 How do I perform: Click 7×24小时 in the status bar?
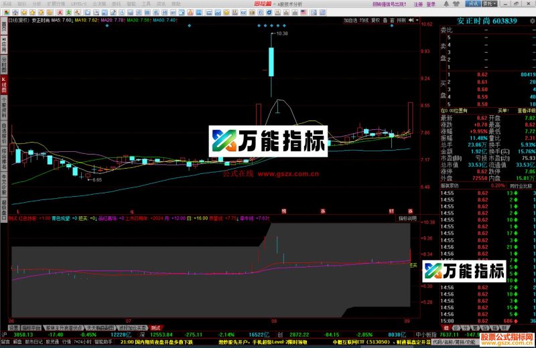click(83, 341)
